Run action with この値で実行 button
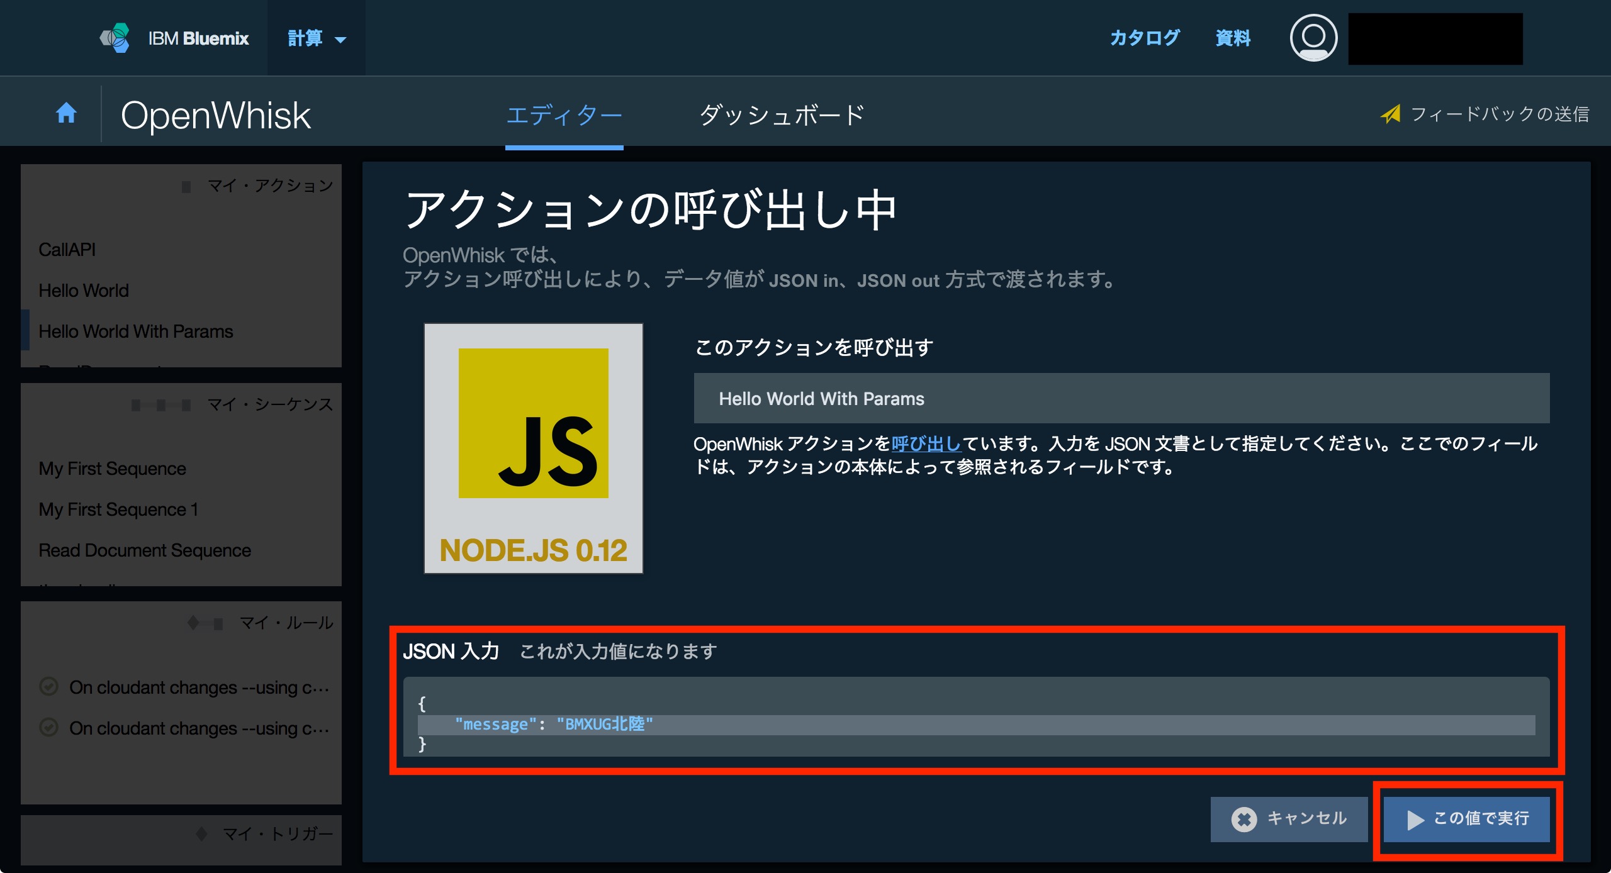The image size is (1611, 873). (1466, 819)
